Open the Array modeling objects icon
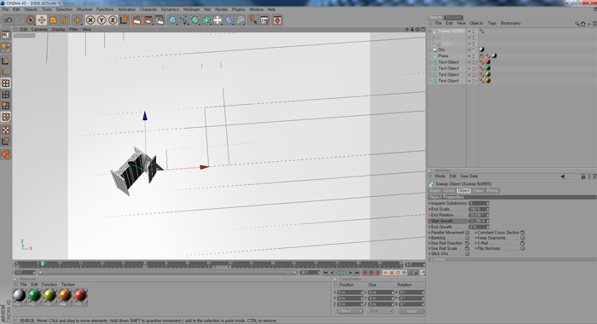The width and height of the screenshot is (597, 324). (x=206, y=20)
